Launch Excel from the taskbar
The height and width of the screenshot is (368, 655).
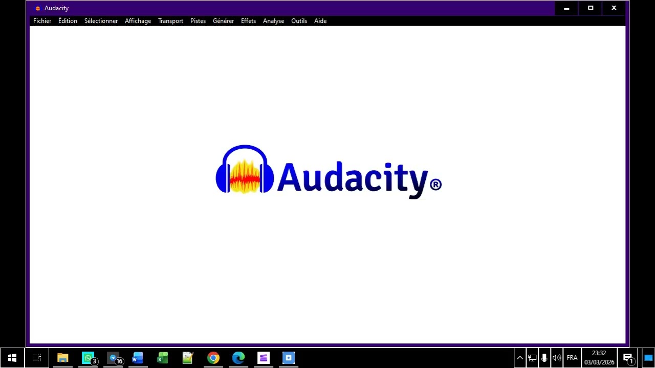(x=163, y=358)
